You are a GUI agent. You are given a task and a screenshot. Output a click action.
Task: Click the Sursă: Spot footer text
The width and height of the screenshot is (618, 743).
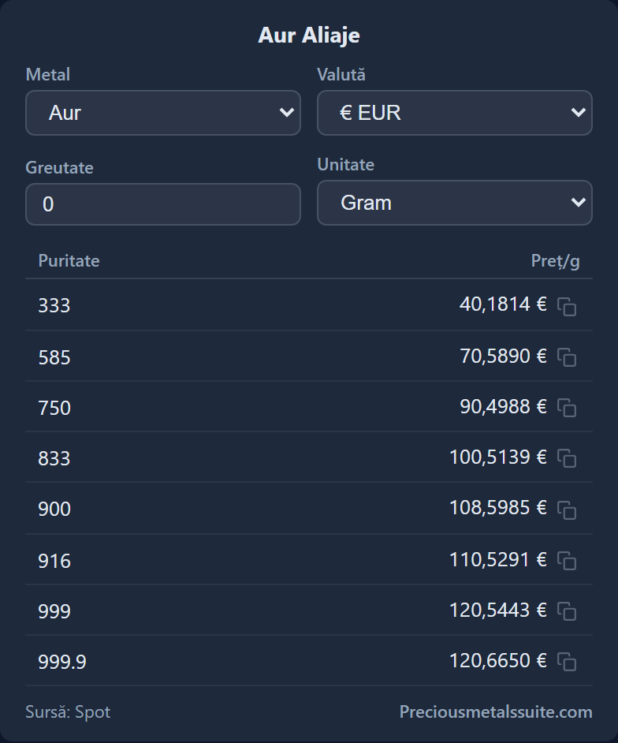pos(68,711)
